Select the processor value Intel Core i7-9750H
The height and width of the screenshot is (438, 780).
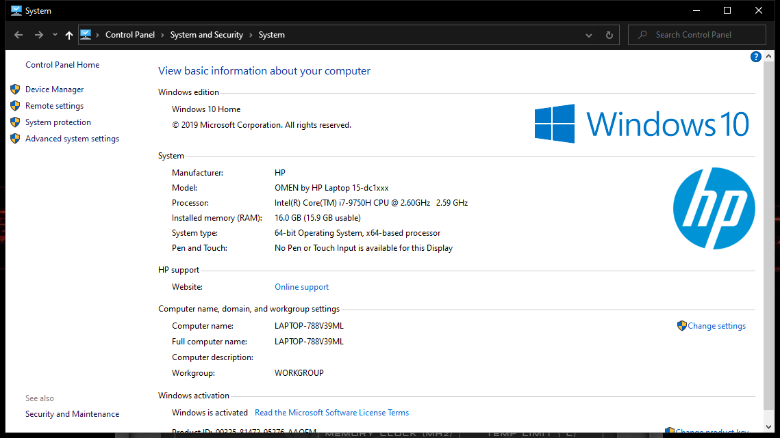point(371,203)
